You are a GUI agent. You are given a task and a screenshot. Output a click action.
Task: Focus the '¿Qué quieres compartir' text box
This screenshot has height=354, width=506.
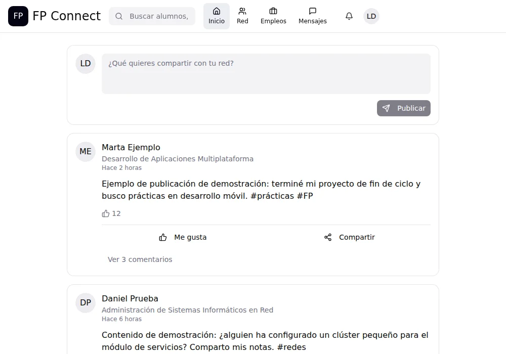[x=266, y=74]
